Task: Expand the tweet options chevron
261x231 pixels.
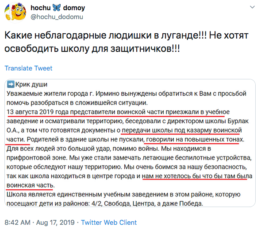Action: 252,7
